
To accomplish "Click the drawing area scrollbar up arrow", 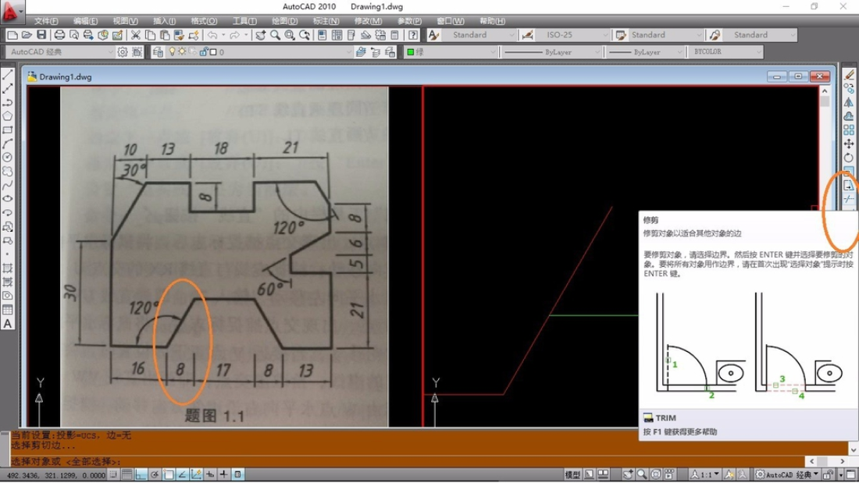I will [825, 91].
